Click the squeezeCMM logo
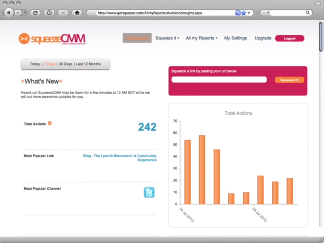 52,39
